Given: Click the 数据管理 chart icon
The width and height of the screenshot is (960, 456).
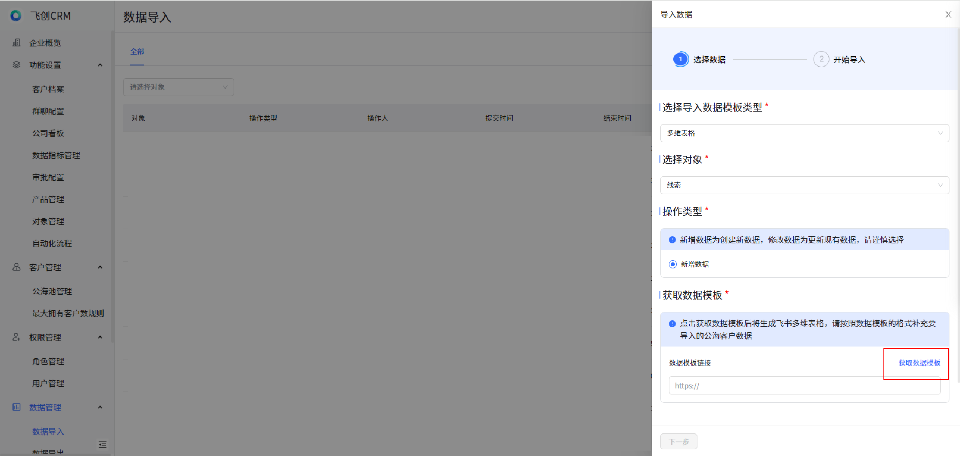Looking at the screenshot, I should [16, 407].
